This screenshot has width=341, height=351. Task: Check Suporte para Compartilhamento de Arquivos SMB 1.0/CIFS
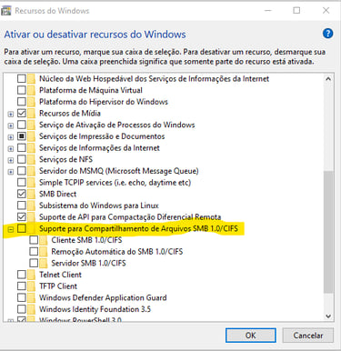[22, 228]
